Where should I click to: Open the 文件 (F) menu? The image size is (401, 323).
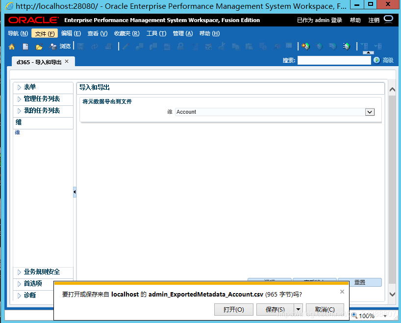tap(45, 33)
